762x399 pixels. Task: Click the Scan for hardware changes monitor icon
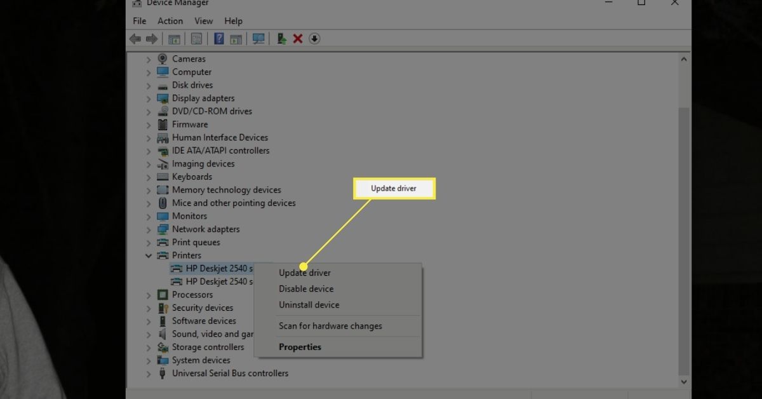click(x=258, y=39)
